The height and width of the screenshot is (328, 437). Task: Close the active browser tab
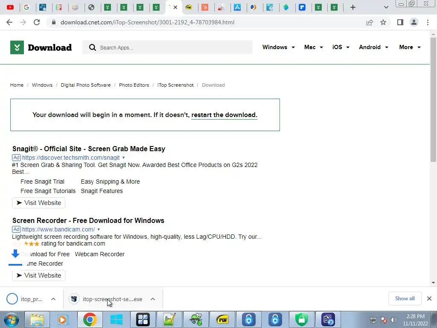(175, 7)
